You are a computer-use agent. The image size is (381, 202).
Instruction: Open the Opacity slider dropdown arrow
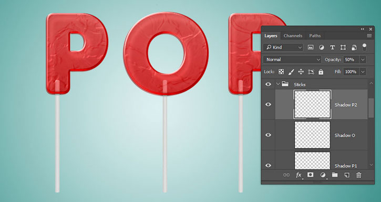(363, 59)
